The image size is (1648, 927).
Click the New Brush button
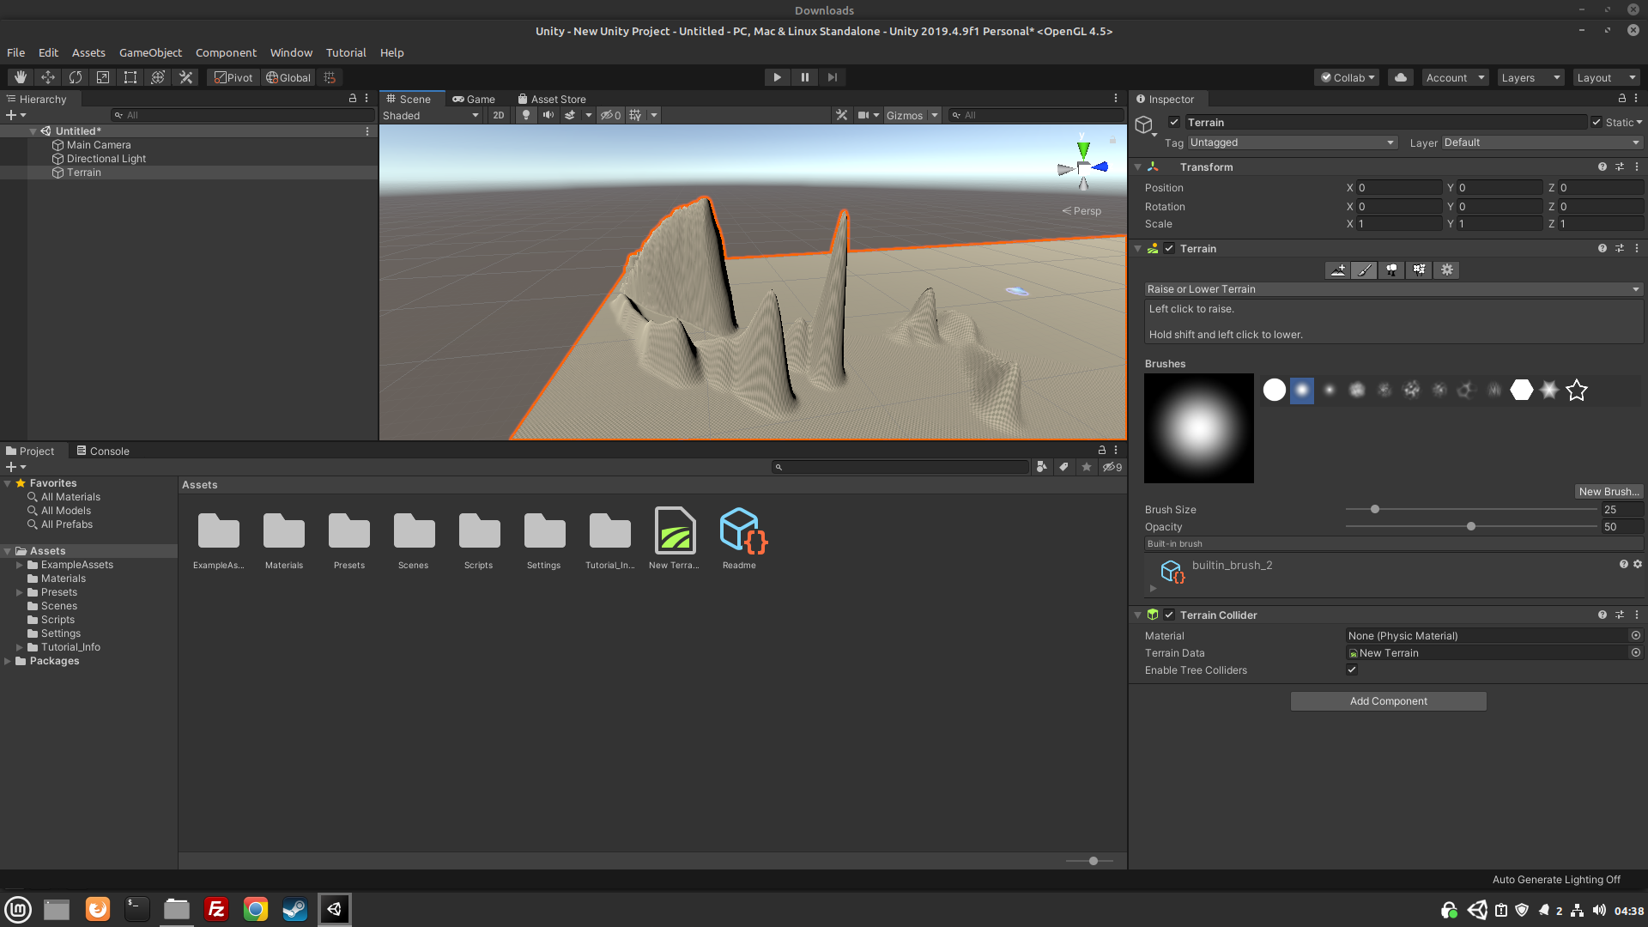click(x=1609, y=491)
